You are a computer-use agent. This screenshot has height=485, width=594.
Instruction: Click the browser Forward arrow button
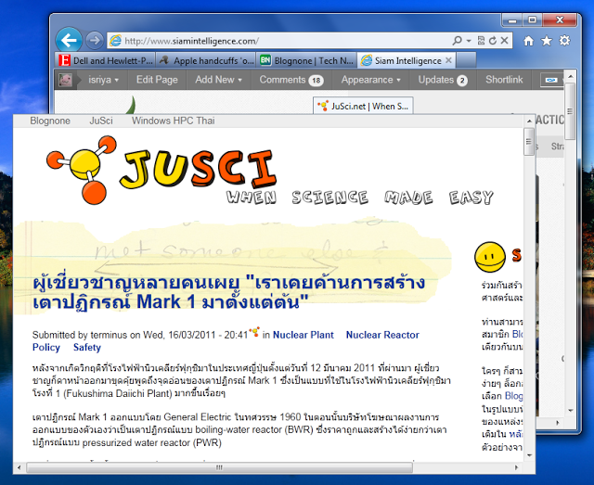tap(95, 40)
